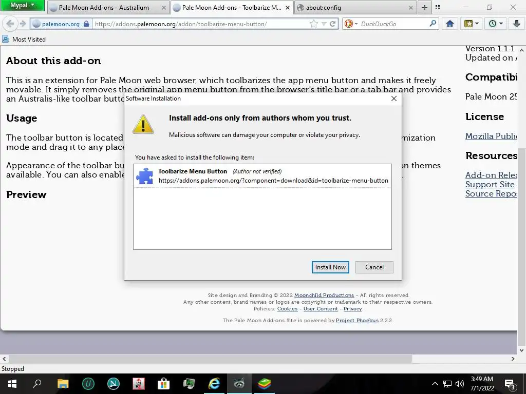526x394 pixels.
Task: Open the monitor app in taskbar
Action: tap(189, 384)
